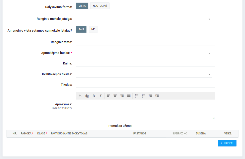
Task: Open the Apmokėjimo būdas dropdown
Action: click(144, 53)
